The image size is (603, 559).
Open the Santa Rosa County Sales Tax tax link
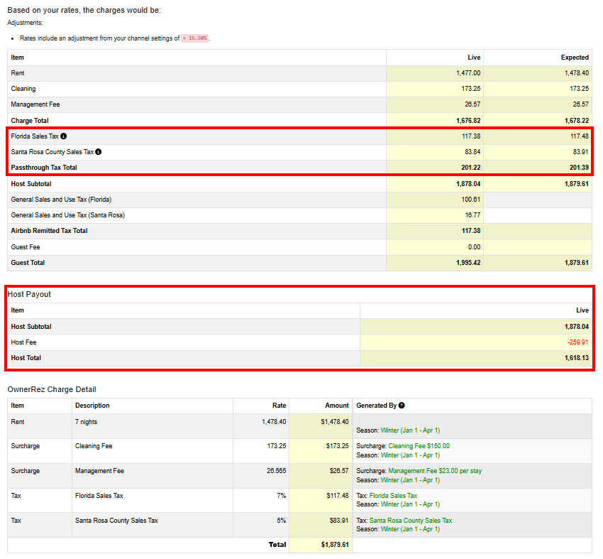411,520
